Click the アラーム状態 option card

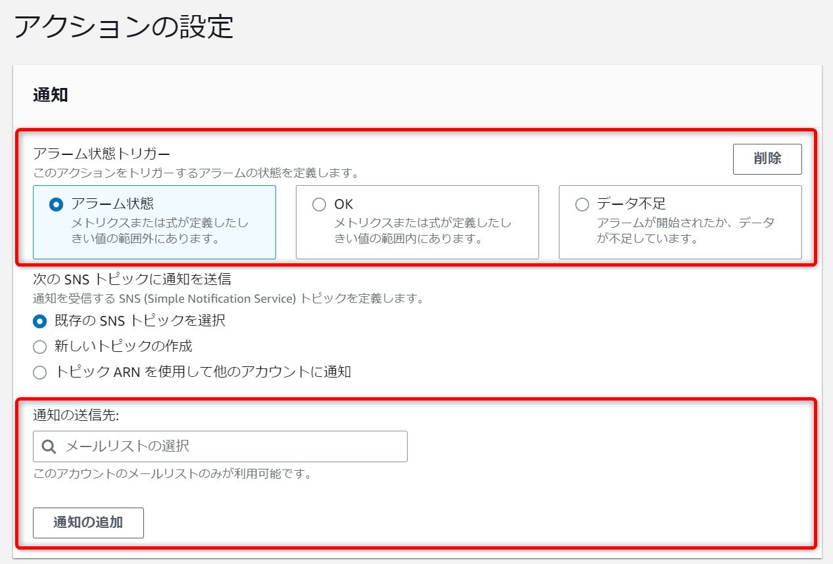[155, 222]
